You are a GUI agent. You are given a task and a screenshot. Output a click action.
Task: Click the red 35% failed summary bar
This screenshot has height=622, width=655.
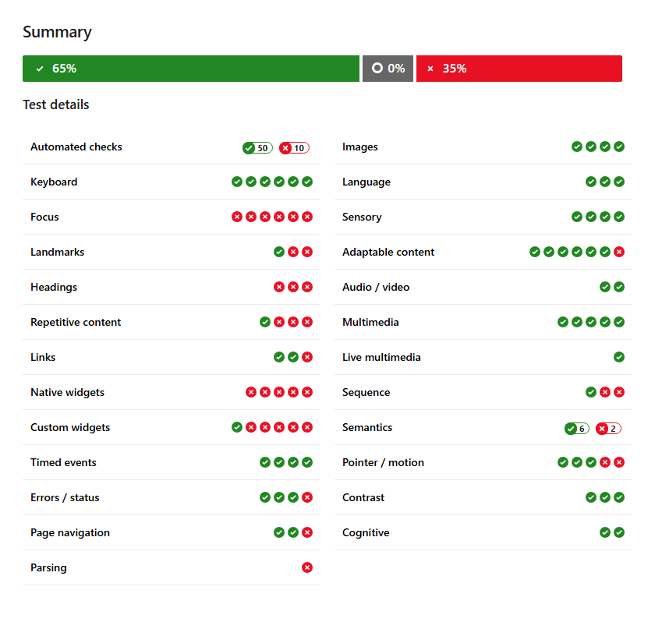pyautogui.click(x=519, y=69)
